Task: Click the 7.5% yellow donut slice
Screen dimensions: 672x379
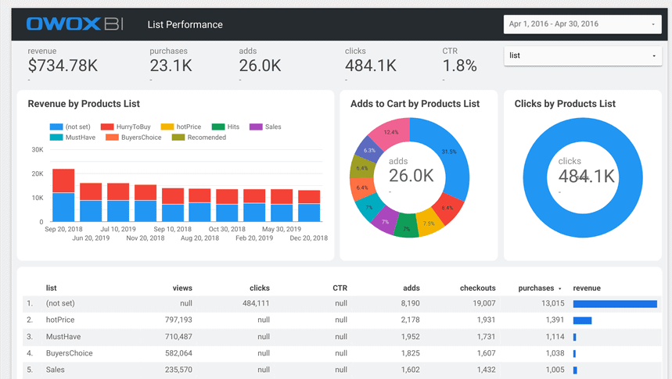Action: point(429,223)
